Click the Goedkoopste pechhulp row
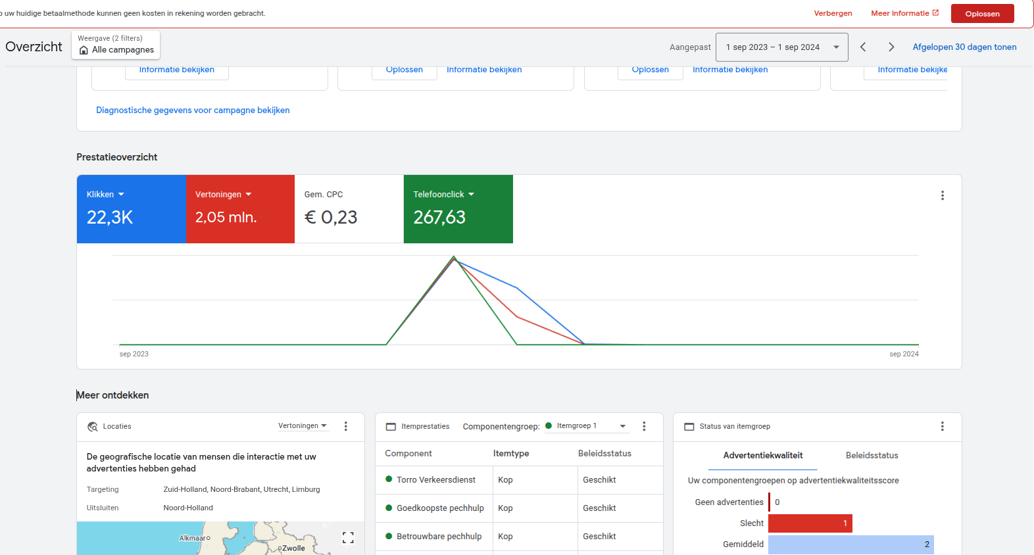 (x=519, y=508)
